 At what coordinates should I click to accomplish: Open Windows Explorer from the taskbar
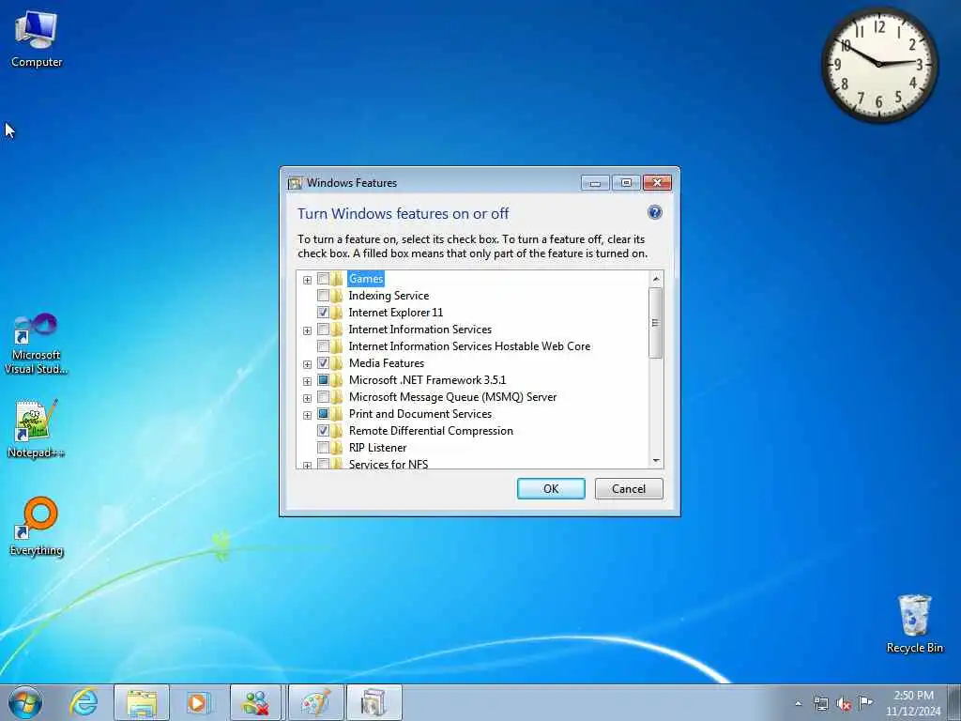142,702
